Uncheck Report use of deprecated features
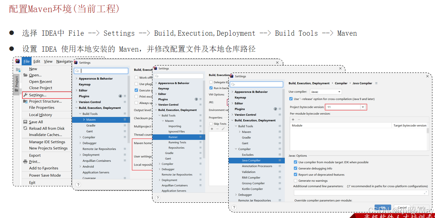 pos(296,175)
